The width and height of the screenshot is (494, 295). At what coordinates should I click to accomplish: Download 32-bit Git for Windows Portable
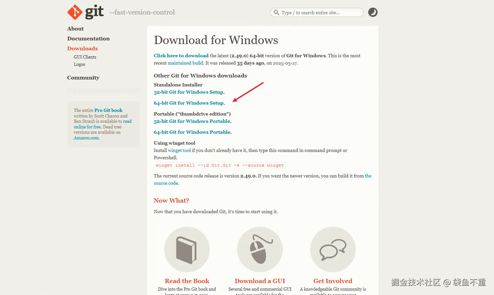click(192, 121)
